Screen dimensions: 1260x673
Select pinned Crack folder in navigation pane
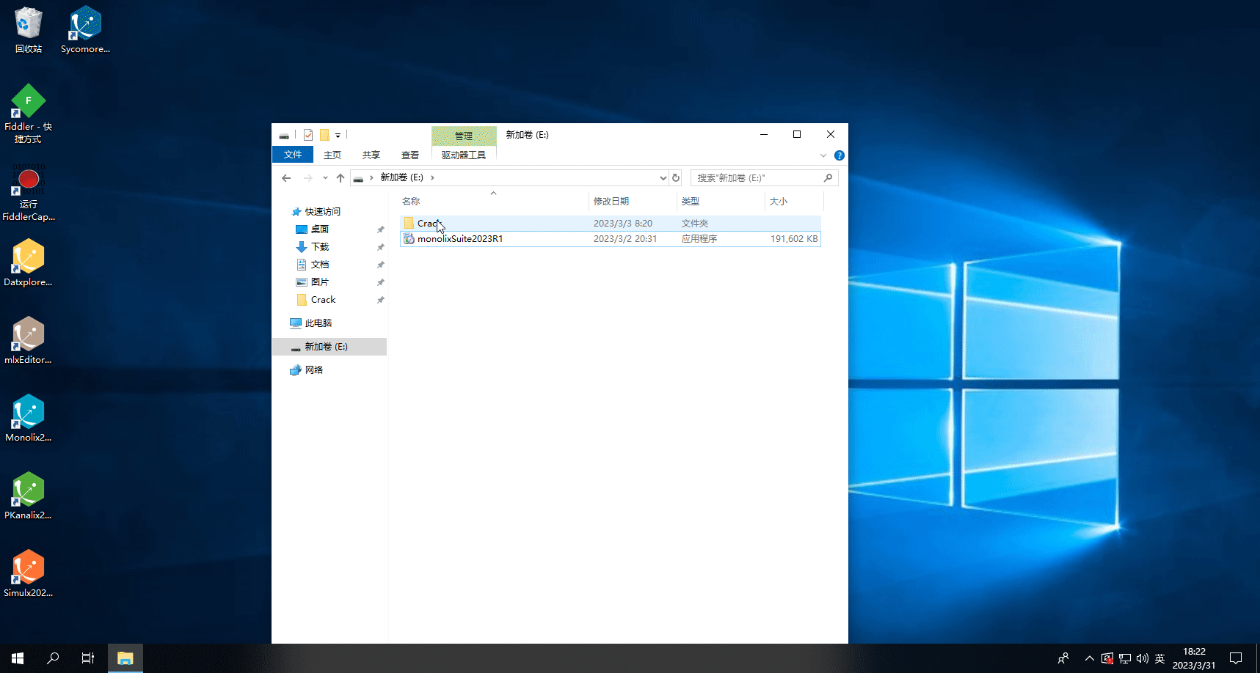(323, 300)
